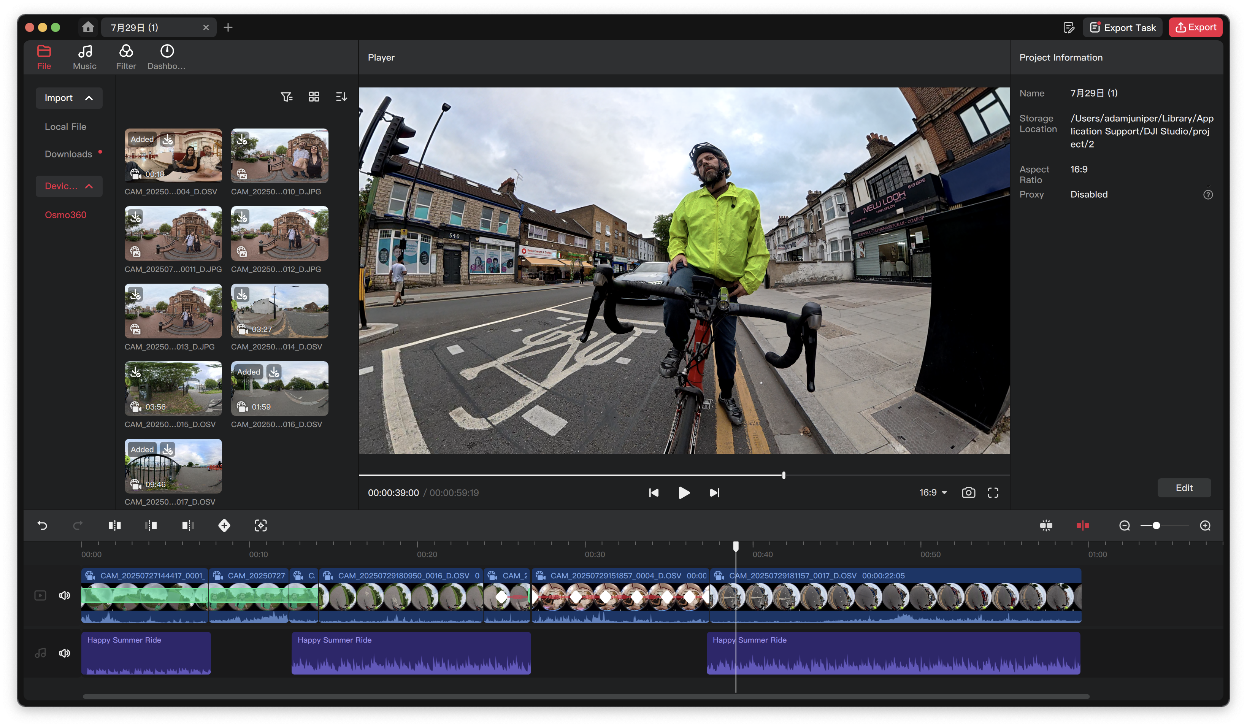The width and height of the screenshot is (1247, 727).
Task: Select the Osmo360 device
Action: 65,215
